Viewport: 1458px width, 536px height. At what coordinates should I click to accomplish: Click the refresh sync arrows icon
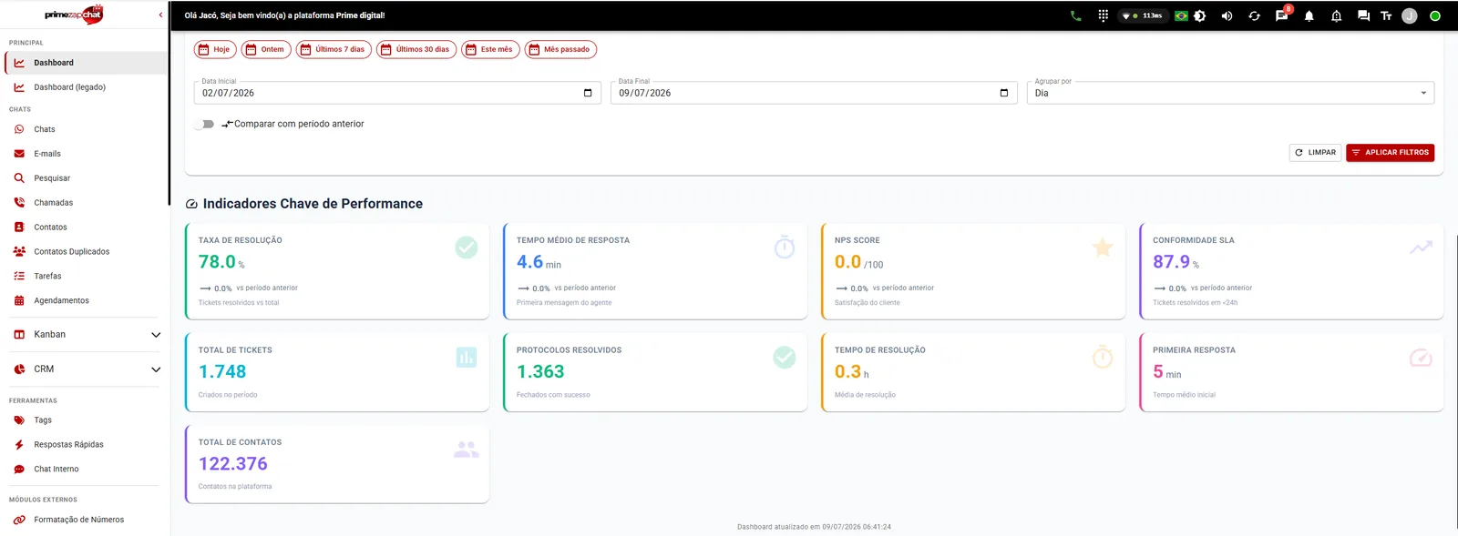(1254, 15)
